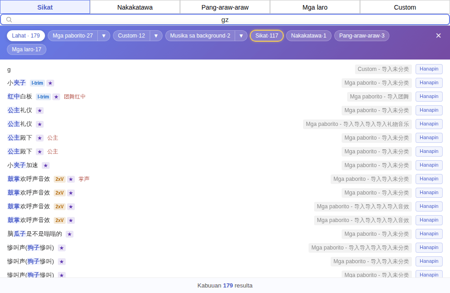Open the Nakakatawa tab
Image resolution: width=450 pixels, height=293 pixels.
pos(135,7)
